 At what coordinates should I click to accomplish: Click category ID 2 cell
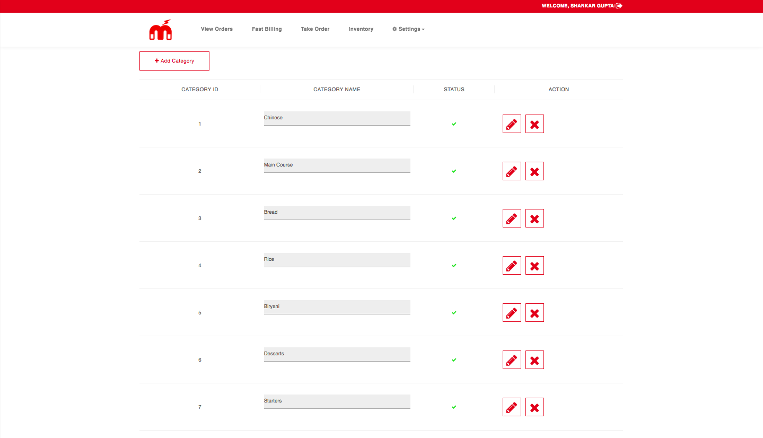200,171
